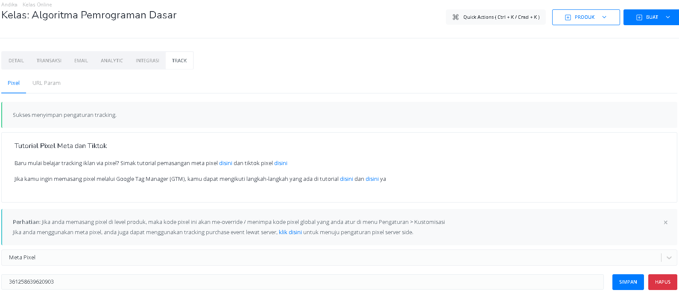This screenshot has height=293, width=679.
Task: Click the plus icon in BUAT button
Action: pyautogui.click(x=639, y=17)
